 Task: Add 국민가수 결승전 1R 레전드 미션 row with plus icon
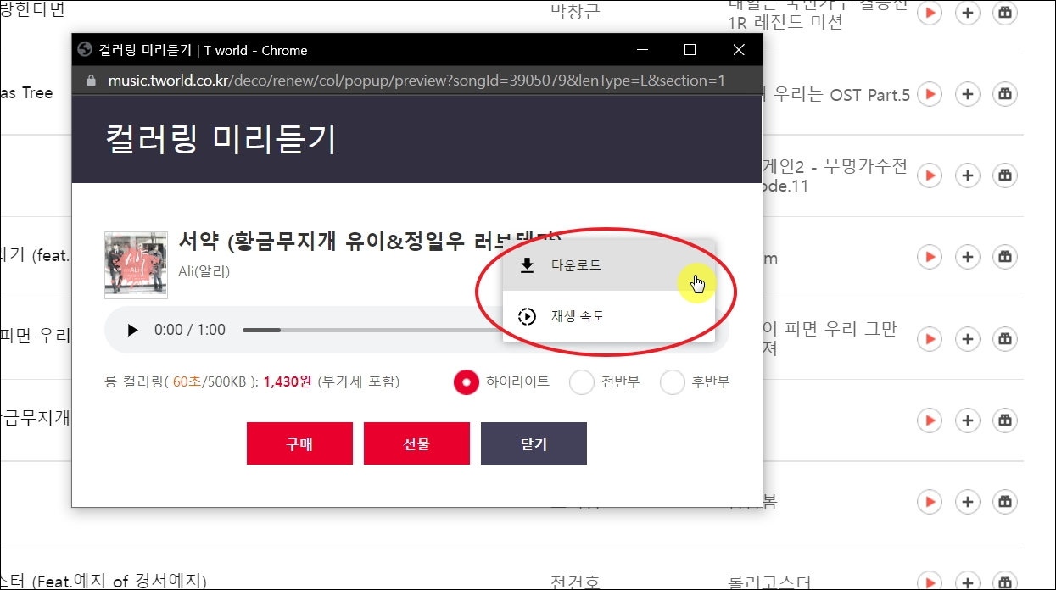968,13
